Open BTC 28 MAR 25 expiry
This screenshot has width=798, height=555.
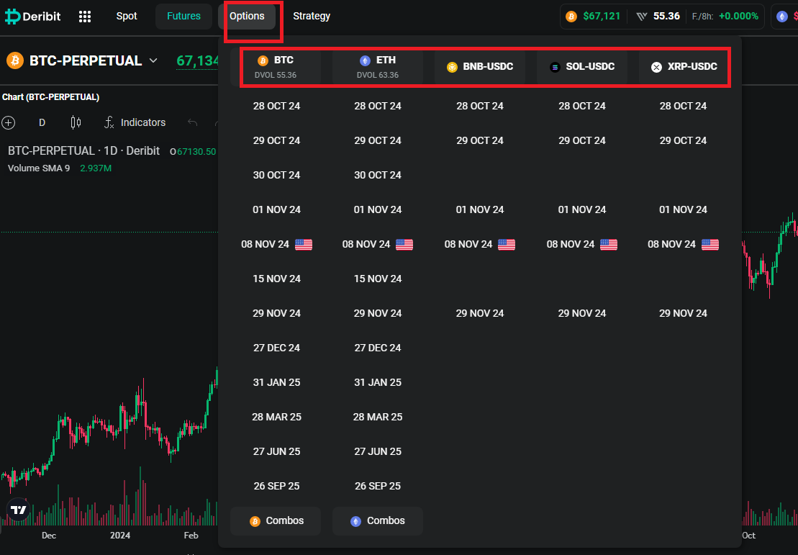click(x=276, y=417)
